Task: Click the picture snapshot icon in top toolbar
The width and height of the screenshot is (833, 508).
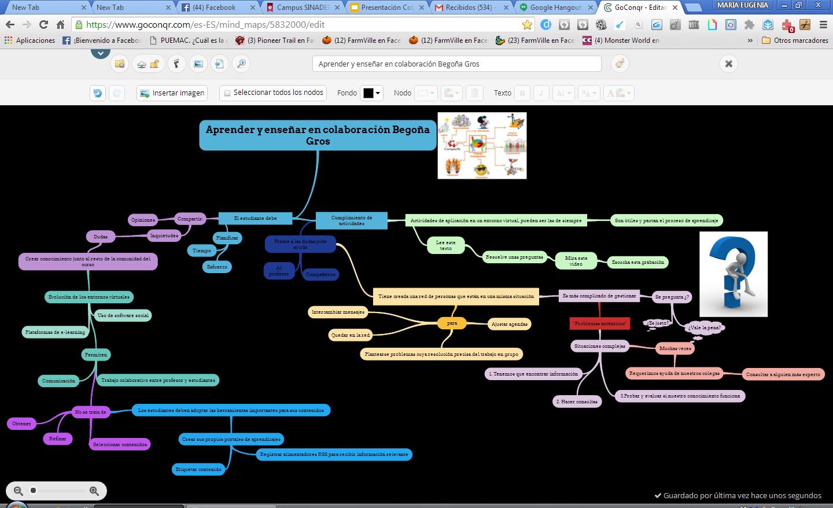Action: tap(198, 64)
